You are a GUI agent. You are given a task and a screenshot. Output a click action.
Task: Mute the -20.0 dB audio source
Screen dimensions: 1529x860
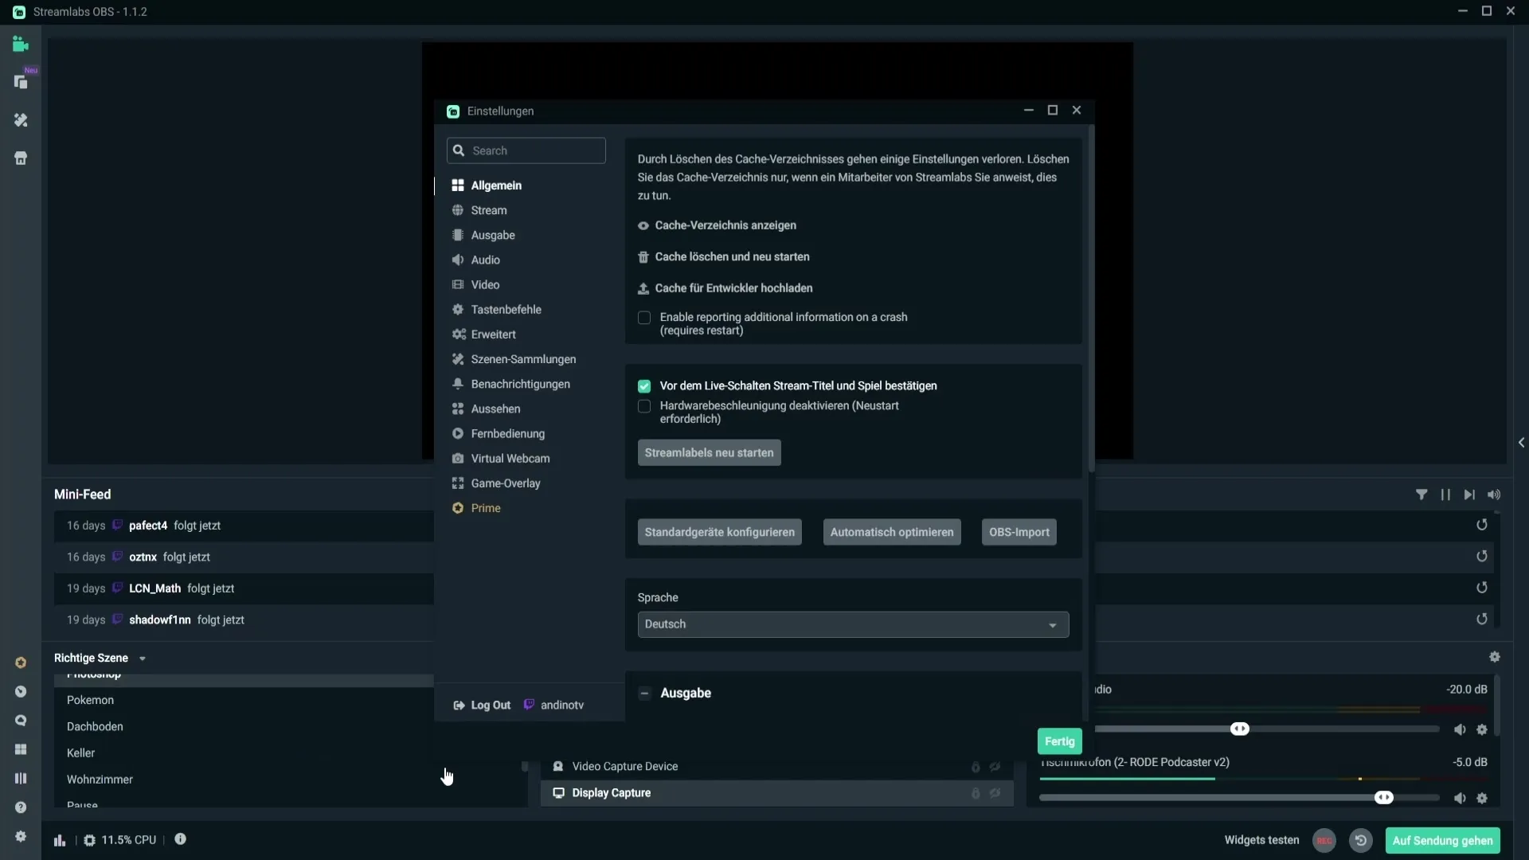(x=1460, y=729)
